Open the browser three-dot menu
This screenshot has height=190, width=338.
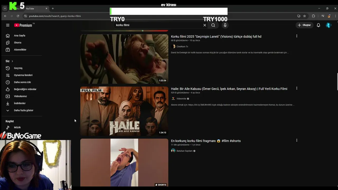335,16
